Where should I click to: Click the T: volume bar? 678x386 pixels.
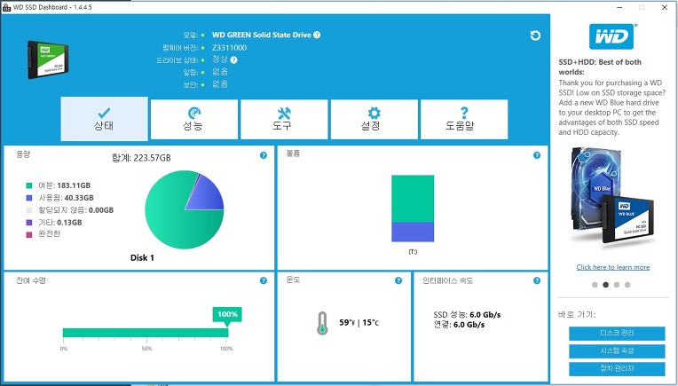coord(413,209)
